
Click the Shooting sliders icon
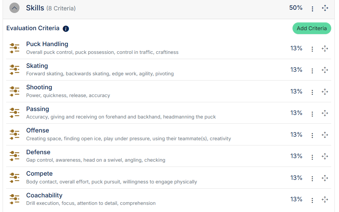15,91
